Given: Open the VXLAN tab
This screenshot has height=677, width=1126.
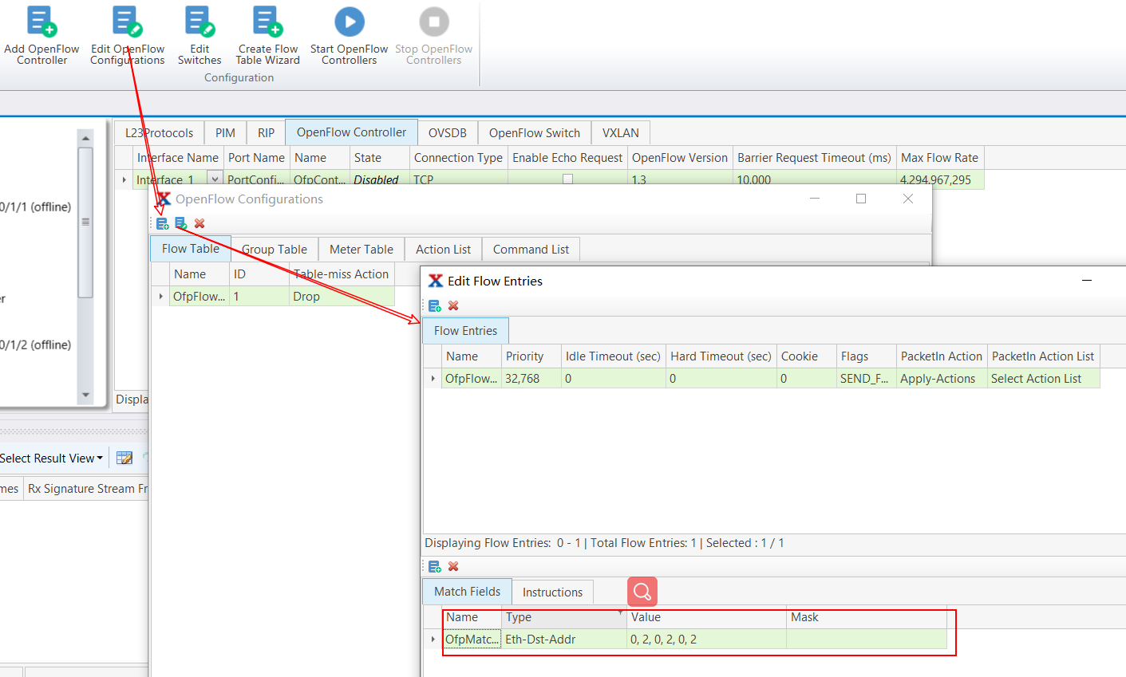Looking at the screenshot, I should pyautogui.click(x=621, y=133).
